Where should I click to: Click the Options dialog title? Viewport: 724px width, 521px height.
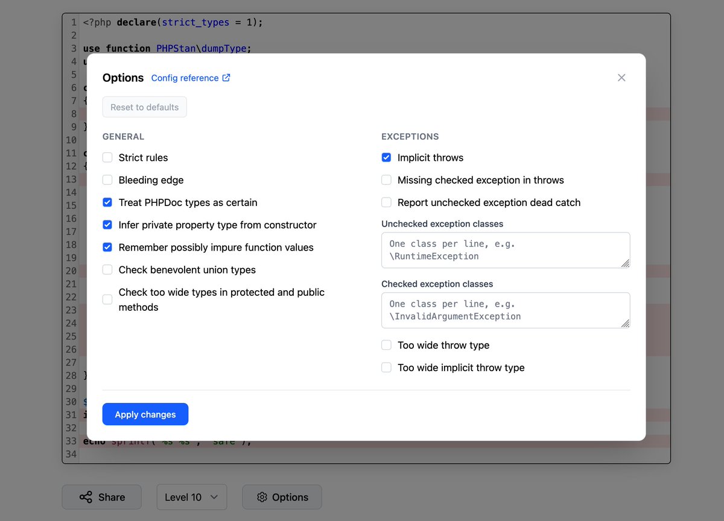point(123,78)
